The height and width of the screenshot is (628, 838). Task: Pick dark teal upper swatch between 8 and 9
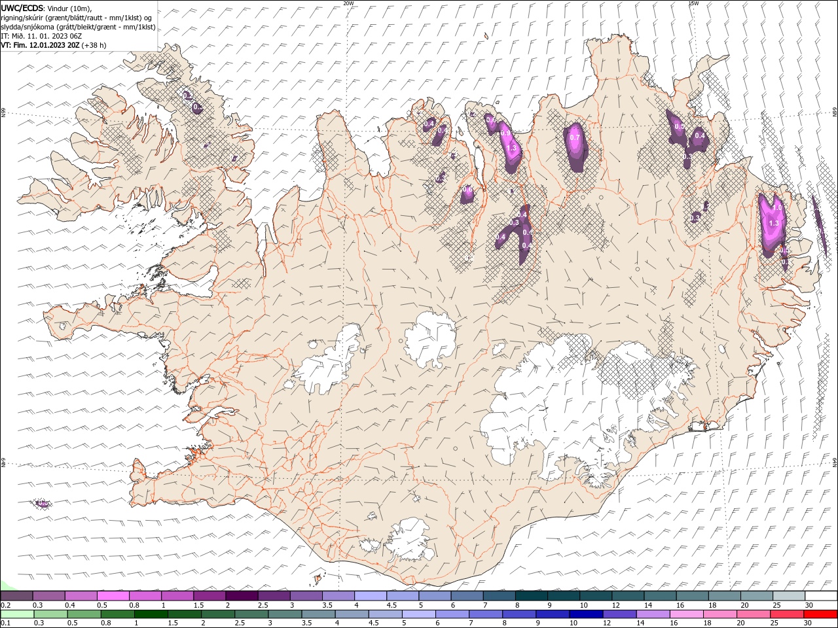531,596
